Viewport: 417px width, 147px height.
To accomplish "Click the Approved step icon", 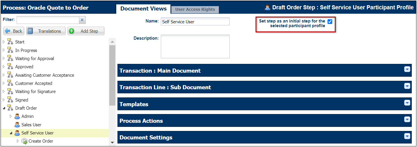I will pyautogui.click(x=10, y=66).
